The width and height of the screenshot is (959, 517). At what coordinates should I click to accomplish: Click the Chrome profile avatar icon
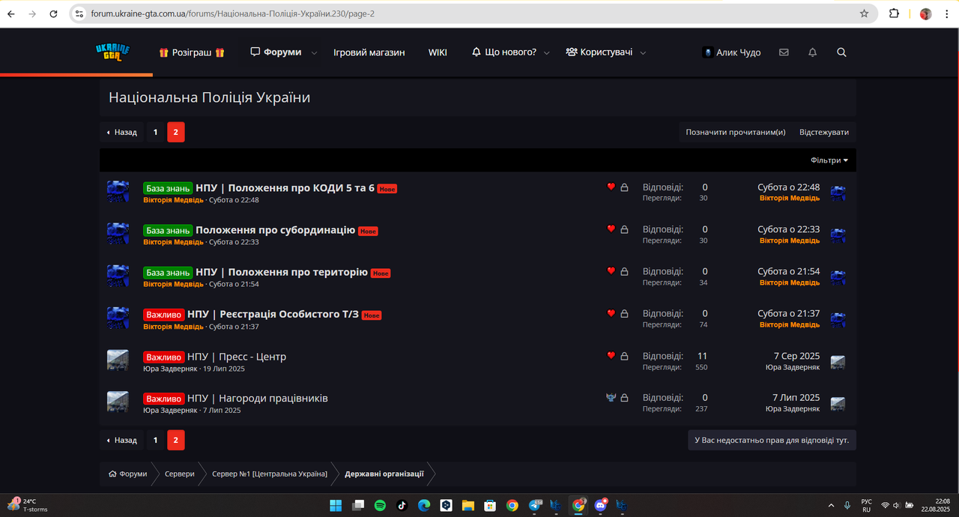pyautogui.click(x=926, y=13)
